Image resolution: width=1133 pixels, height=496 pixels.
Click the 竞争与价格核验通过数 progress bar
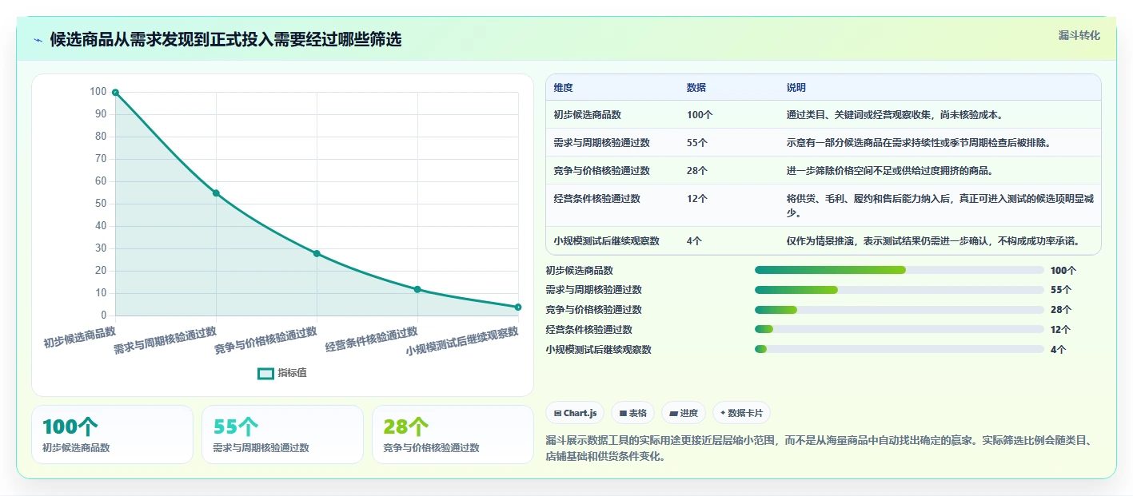pos(900,310)
